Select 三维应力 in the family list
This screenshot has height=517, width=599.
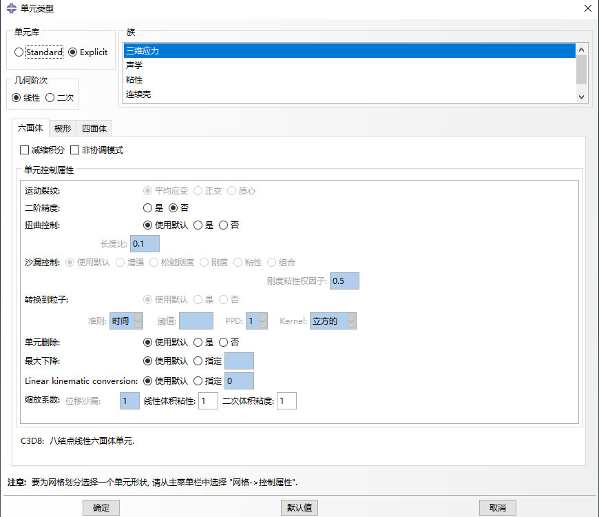pyautogui.click(x=349, y=51)
